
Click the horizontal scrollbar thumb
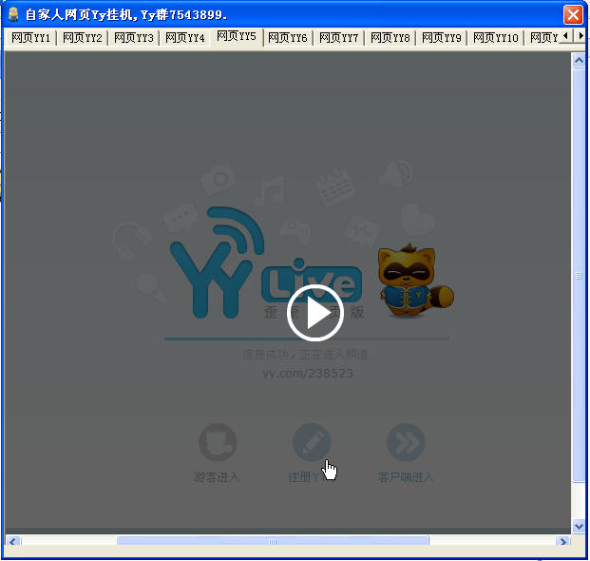273,541
